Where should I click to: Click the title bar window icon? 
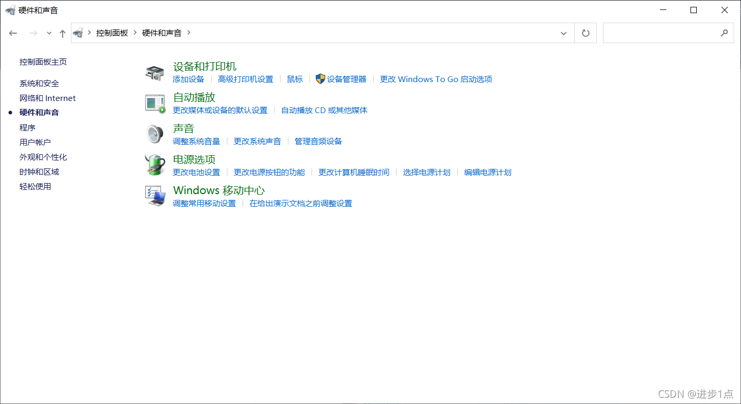10,10
